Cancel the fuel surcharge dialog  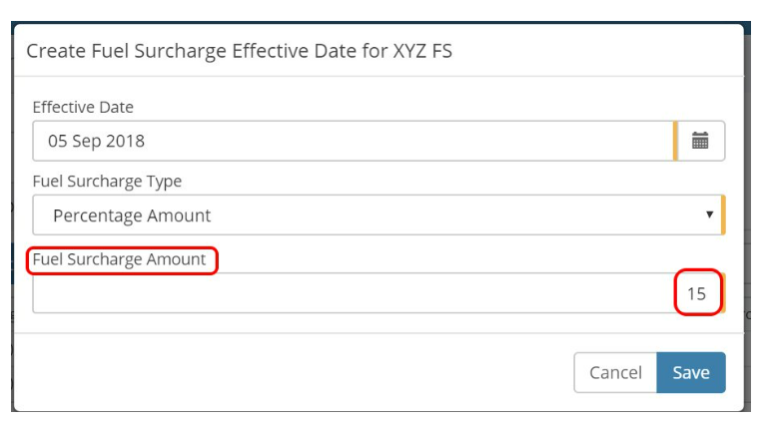(x=615, y=372)
